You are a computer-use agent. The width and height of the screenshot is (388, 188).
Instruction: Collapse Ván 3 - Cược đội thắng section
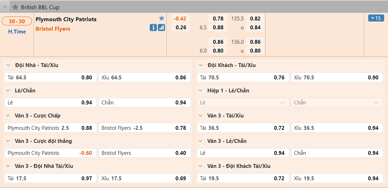tap(8, 141)
